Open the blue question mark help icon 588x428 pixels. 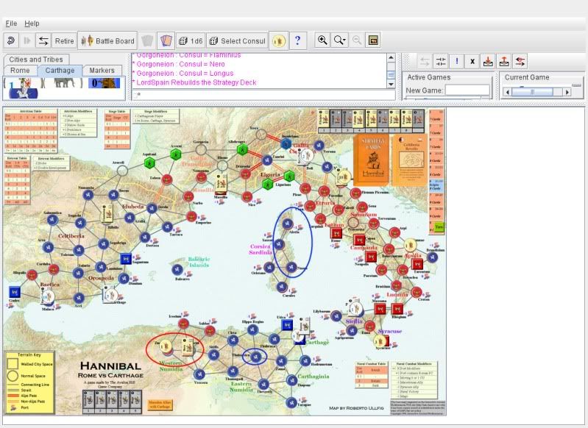pos(298,40)
